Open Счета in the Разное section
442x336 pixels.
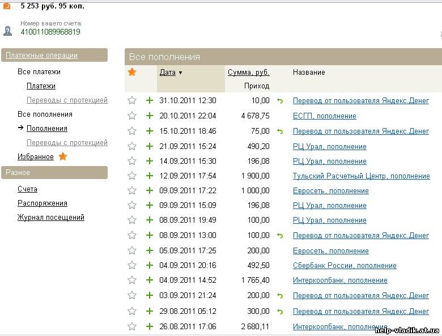27,189
